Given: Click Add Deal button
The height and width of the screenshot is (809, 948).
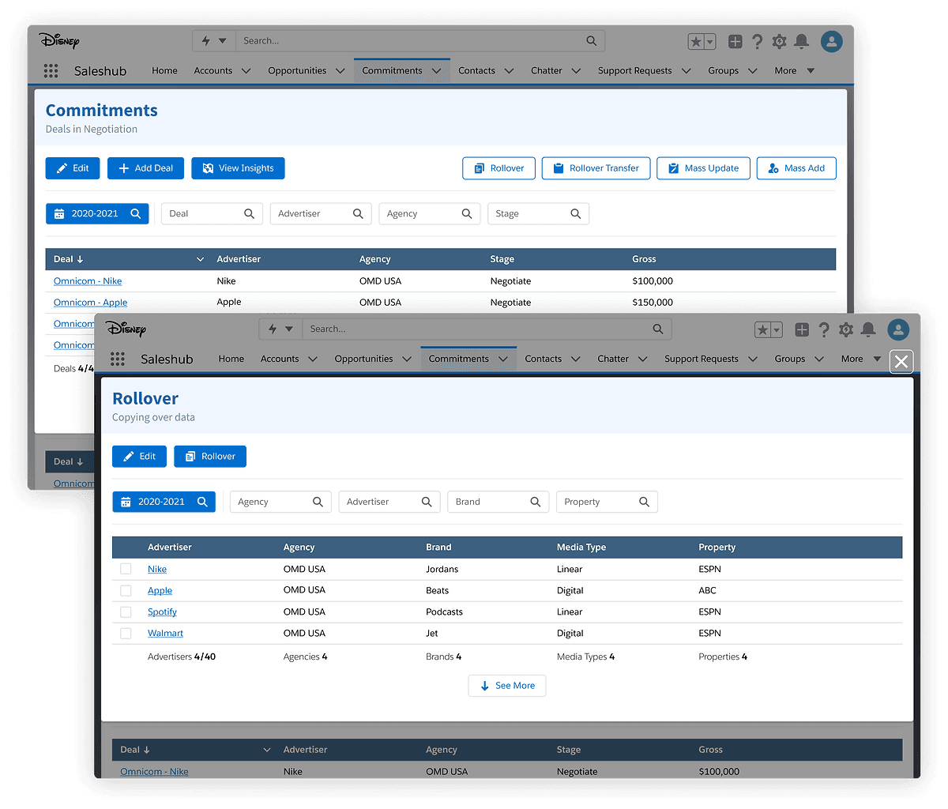Looking at the screenshot, I should [x=146, y=168].
